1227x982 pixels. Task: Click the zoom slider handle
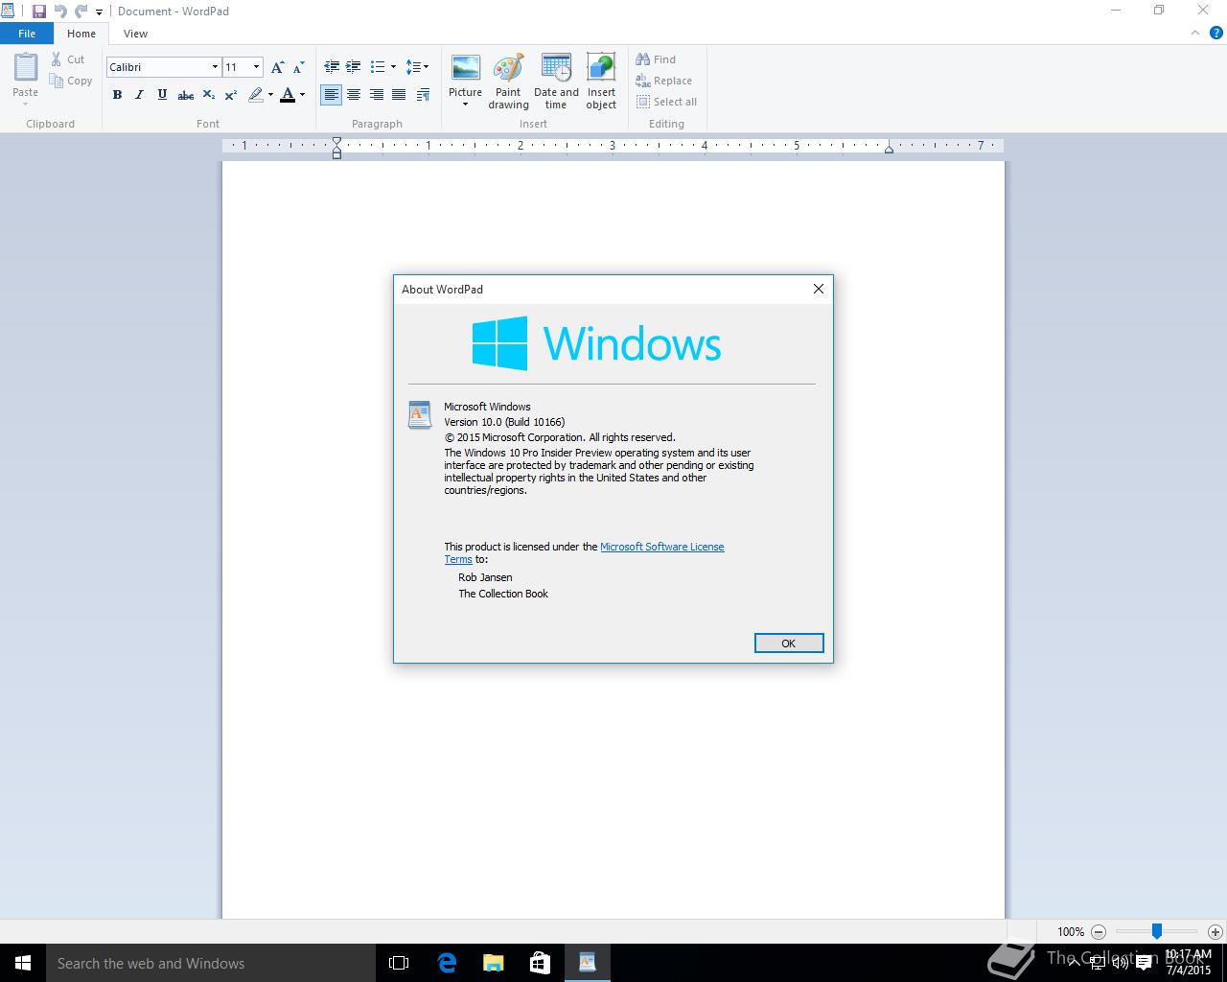point(1157,931)
